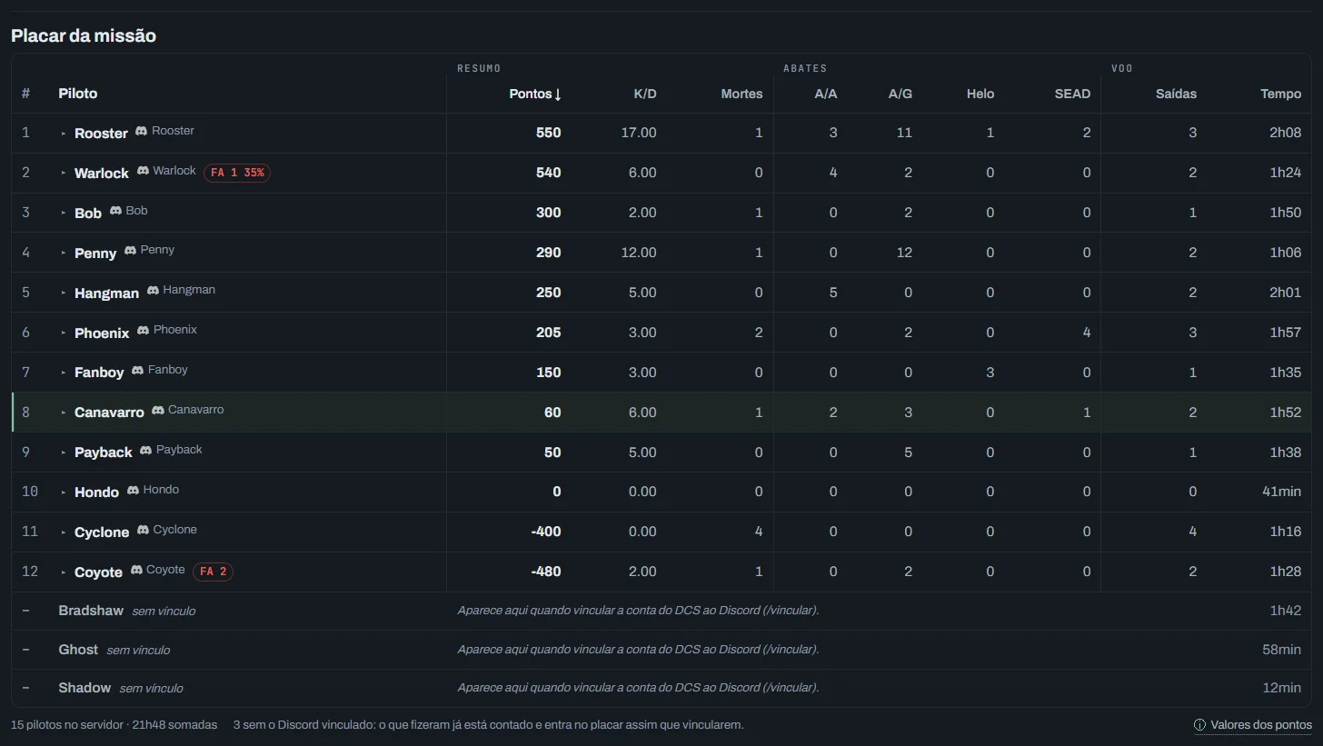
Task: Select the unlinked pilot Ghost
Action: click(77, 650)
